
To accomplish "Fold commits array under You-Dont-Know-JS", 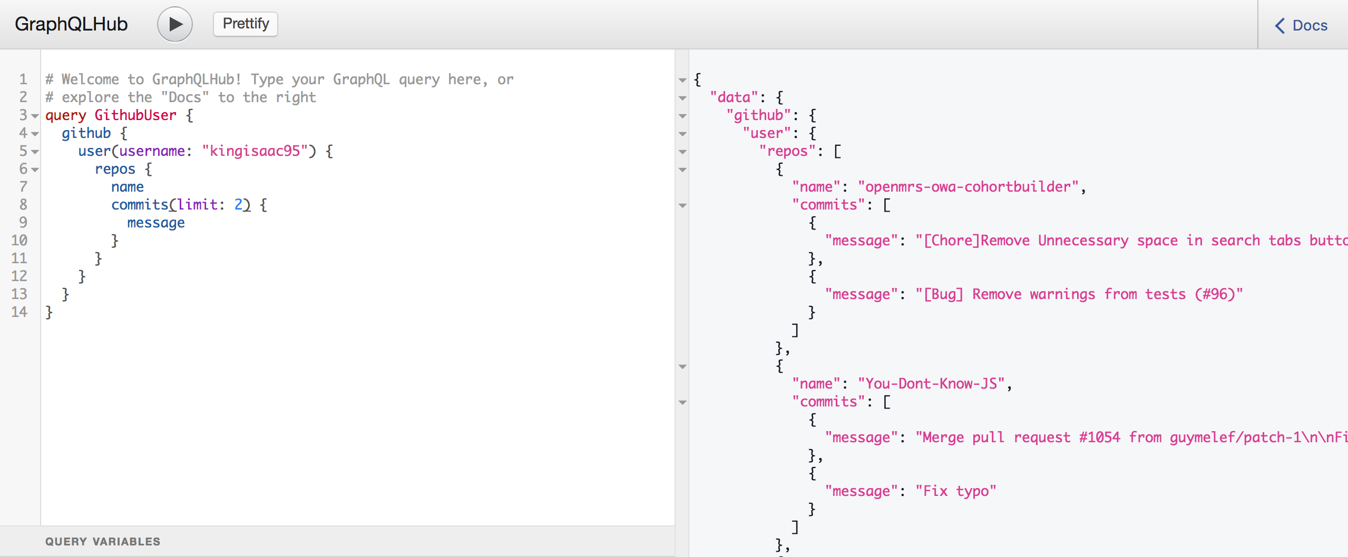I will [682, 403].
